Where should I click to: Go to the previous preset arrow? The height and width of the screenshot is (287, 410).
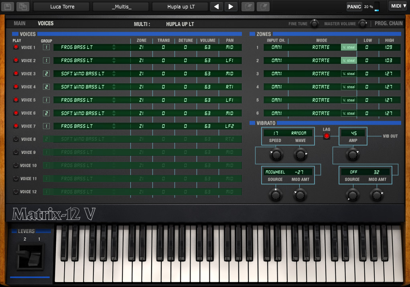tap(217, 6)
